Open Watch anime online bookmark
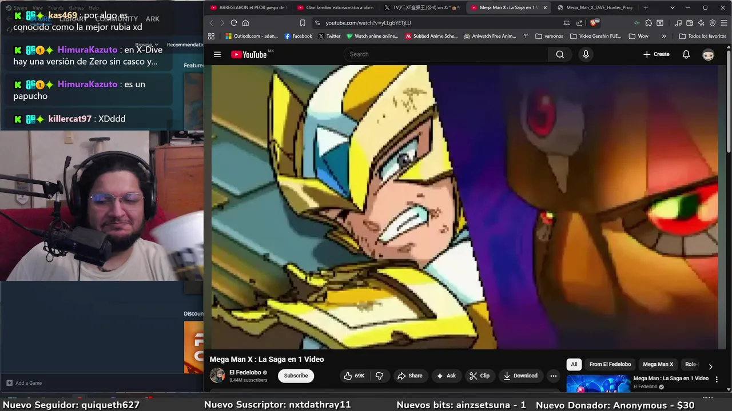This screenshot has height=411, width=732. [x=372, y=36]
